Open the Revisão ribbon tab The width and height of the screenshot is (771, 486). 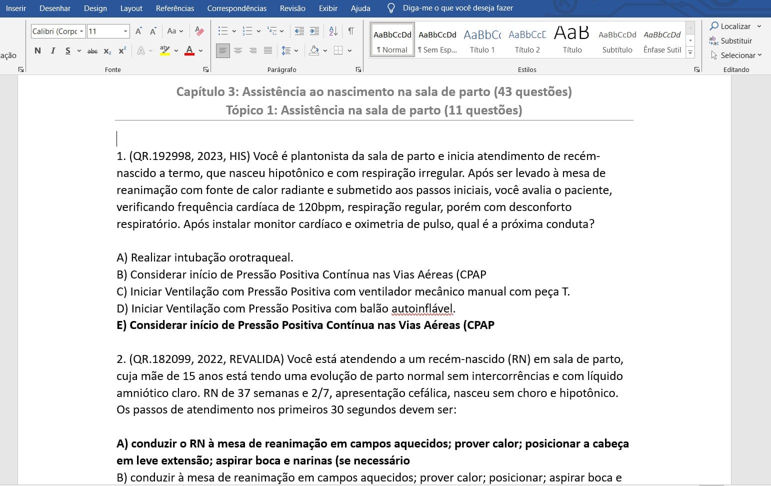click(292, 8)
